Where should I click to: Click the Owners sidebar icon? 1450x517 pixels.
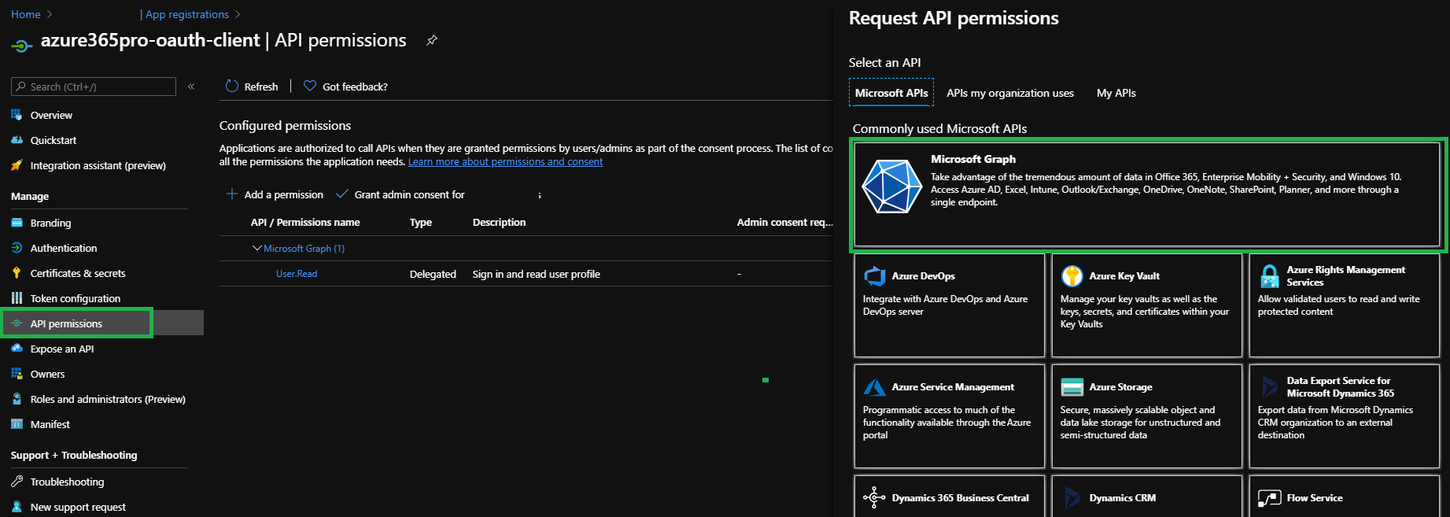click(17, 374)
